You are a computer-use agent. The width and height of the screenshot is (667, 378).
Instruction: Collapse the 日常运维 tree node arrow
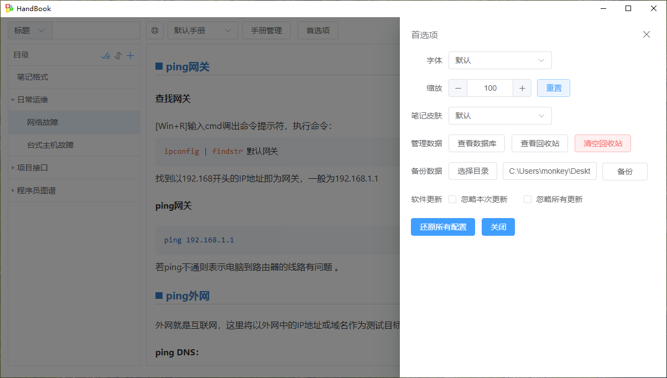pos(13,100)
